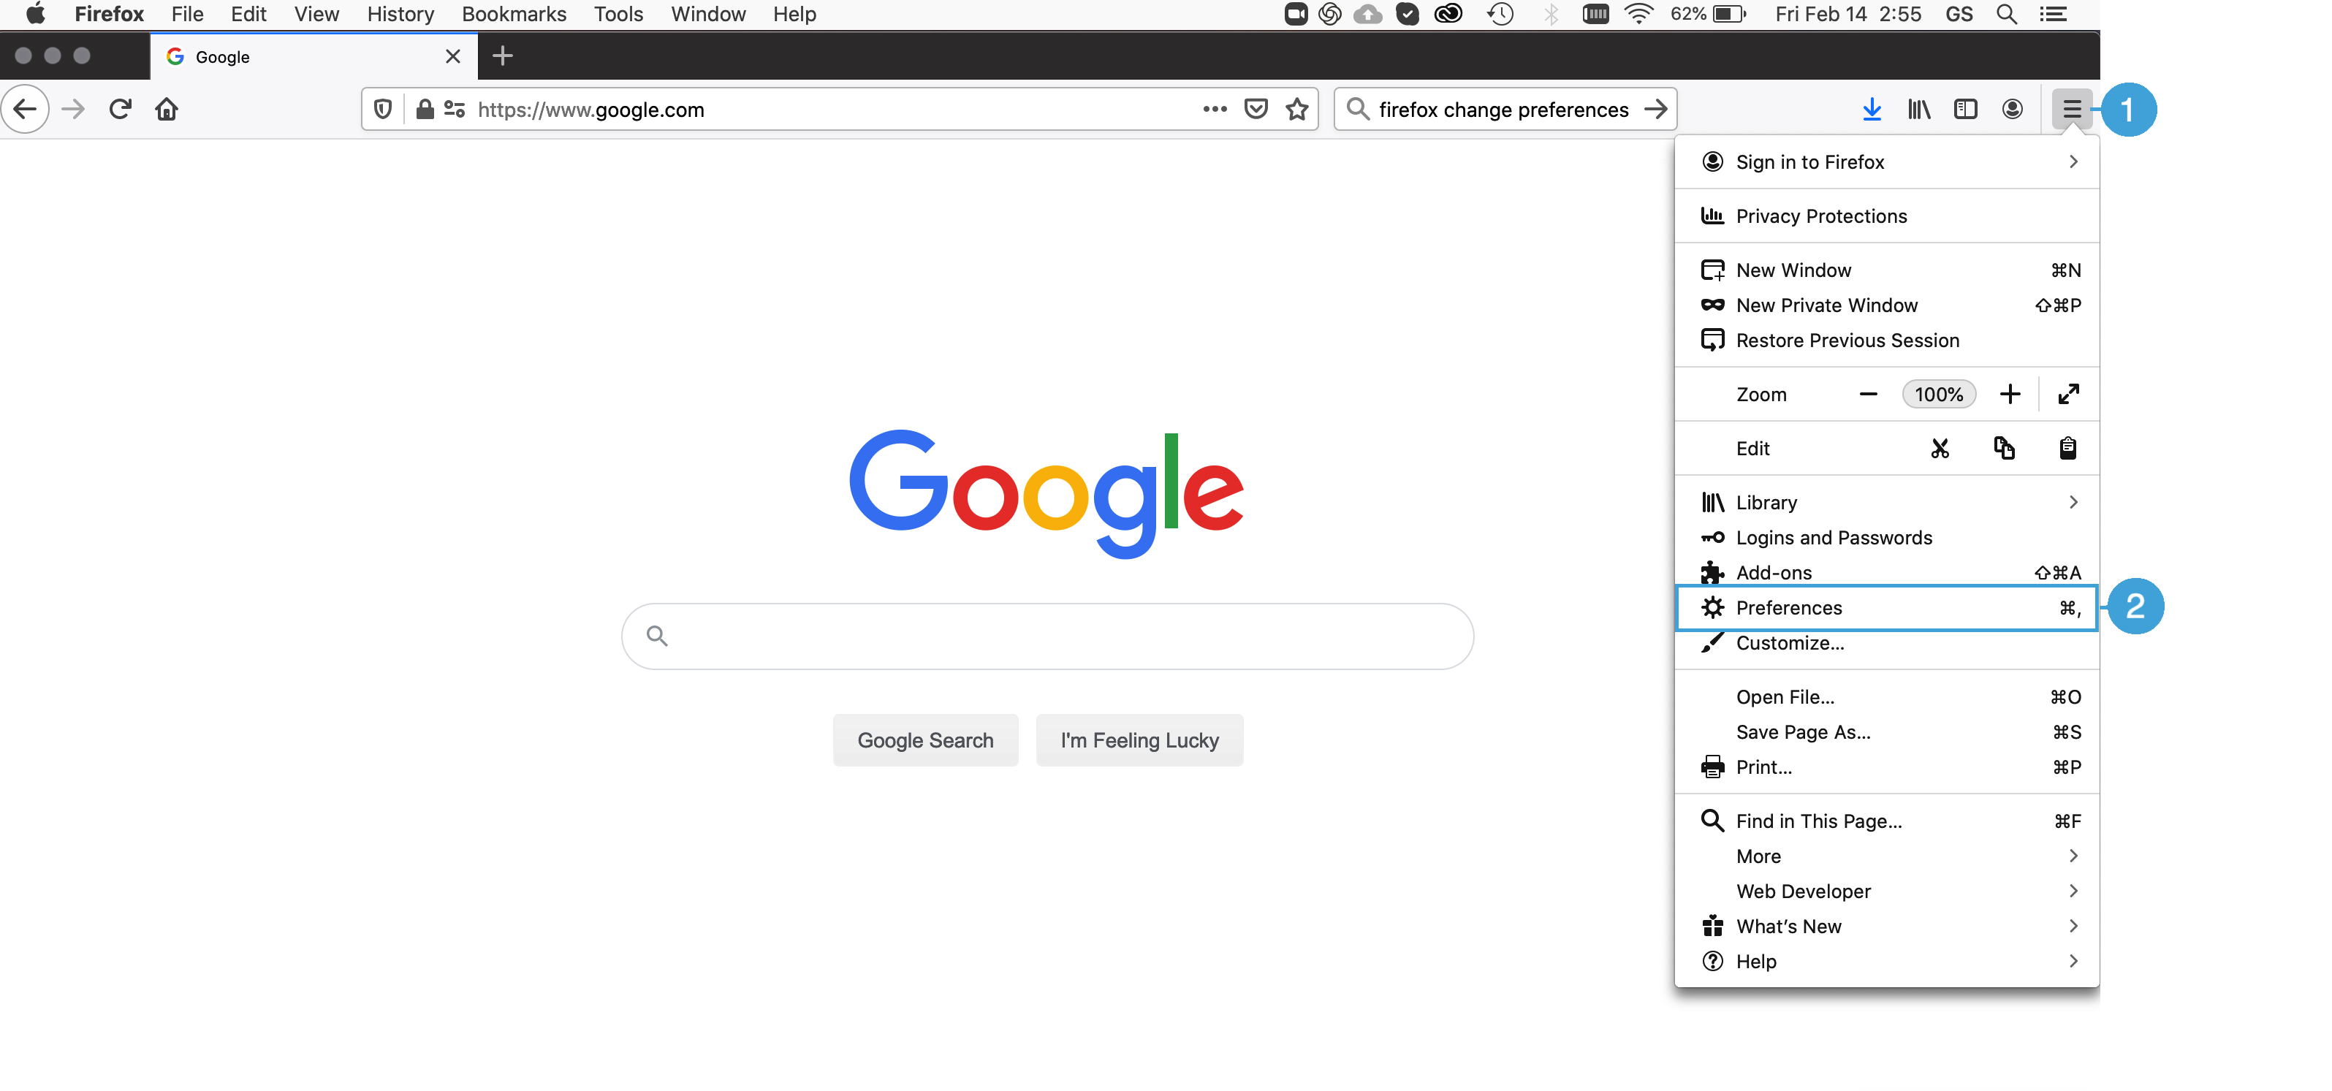Go to the home page icon
This screenshot has height=1091, width=2332.
[167, 110]
